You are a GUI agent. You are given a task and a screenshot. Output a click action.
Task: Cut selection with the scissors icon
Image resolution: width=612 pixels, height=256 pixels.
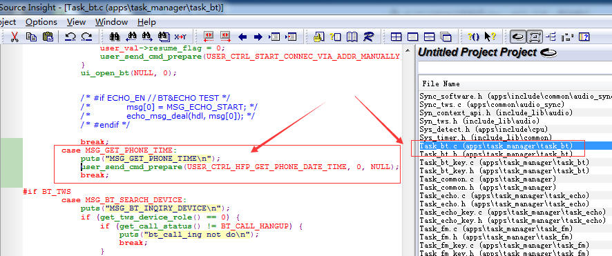[15, 37]
